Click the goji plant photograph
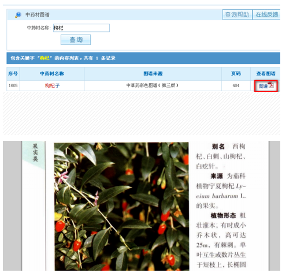The width and height of the screenshot is (282, 273). coord(121,207)
